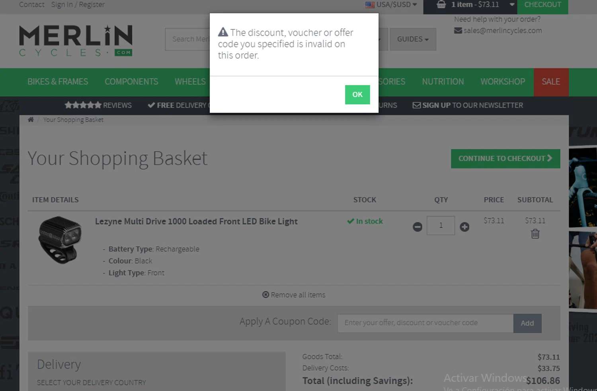Click the basket icon in header
The height and width of the screenshot is (391, 597).
click(x=441, y=5)
